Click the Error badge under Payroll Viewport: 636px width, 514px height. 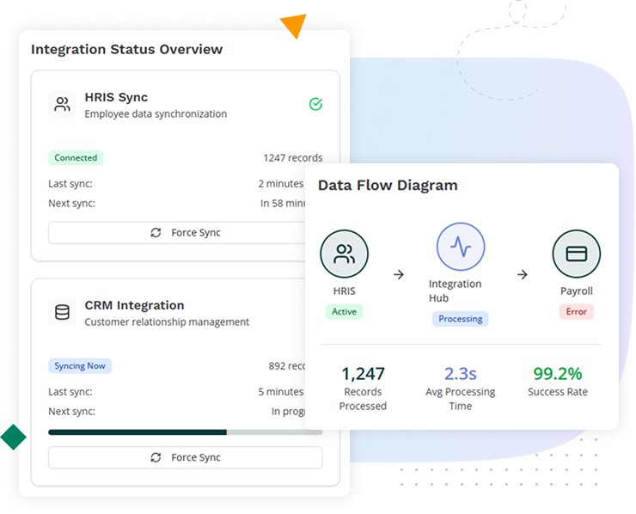coord(577,311)
